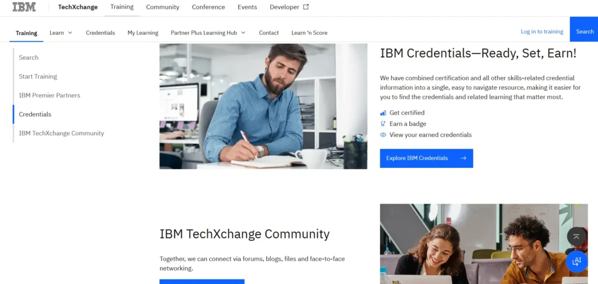Click the arrow on Explore IBM Credentials

tap(463, 158)
